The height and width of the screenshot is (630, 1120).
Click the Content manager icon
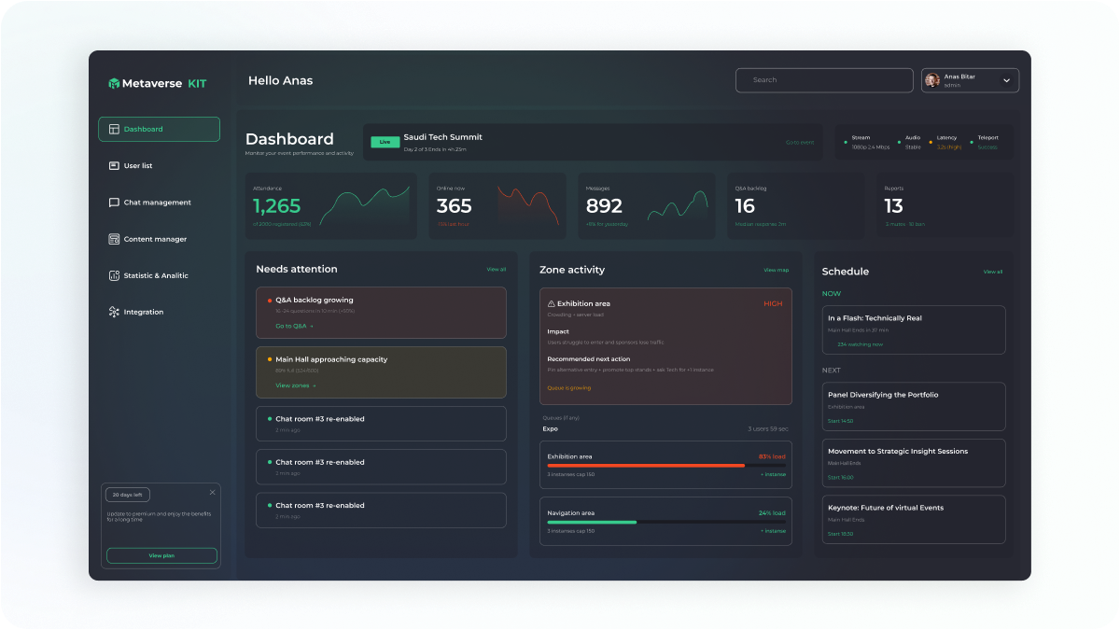(x=114, y=239)
